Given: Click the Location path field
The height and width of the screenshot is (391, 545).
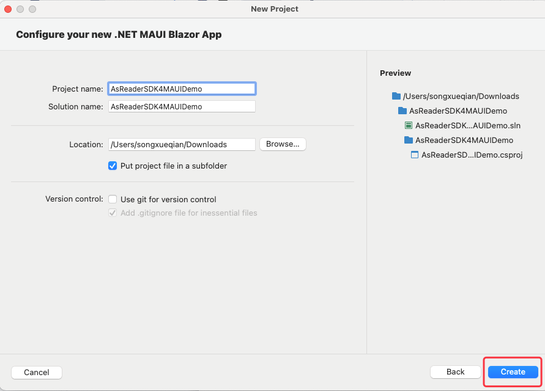Looking at the screenshot, I should point(181,144).
